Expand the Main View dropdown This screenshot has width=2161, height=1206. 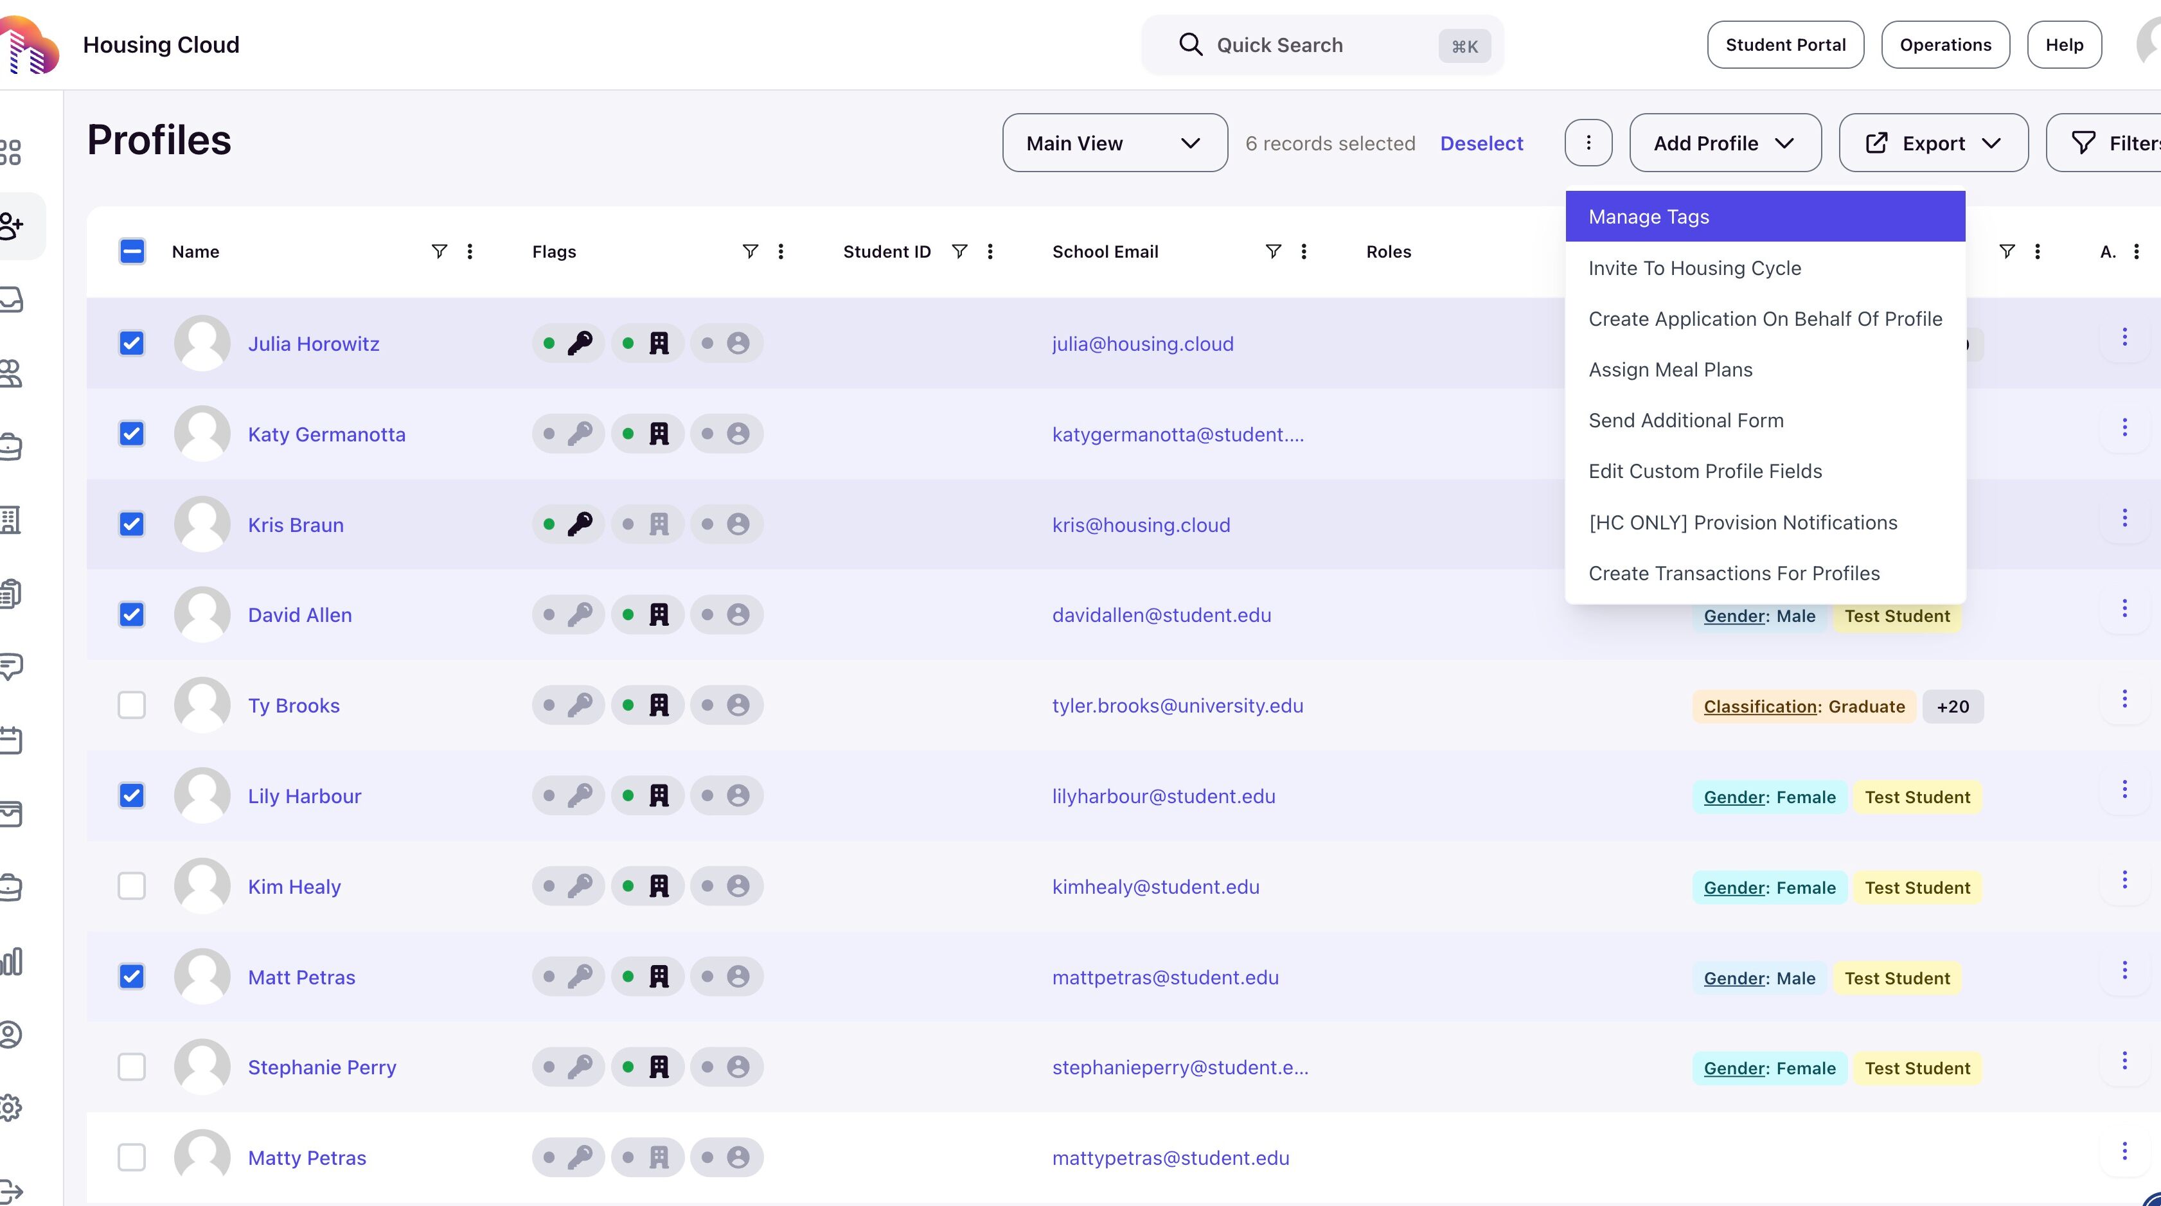tap(1114, 143)
